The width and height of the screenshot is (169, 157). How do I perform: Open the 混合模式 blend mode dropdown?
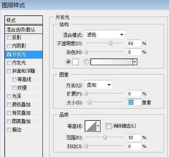click(105, 35)
